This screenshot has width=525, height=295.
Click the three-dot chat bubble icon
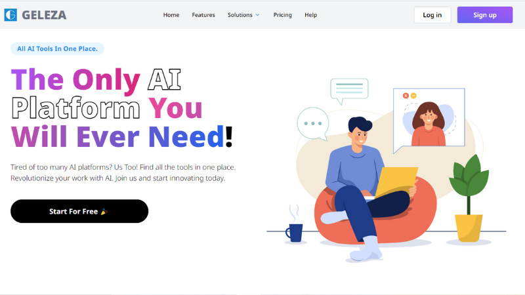pyautogui.click(x=313, y=123)
